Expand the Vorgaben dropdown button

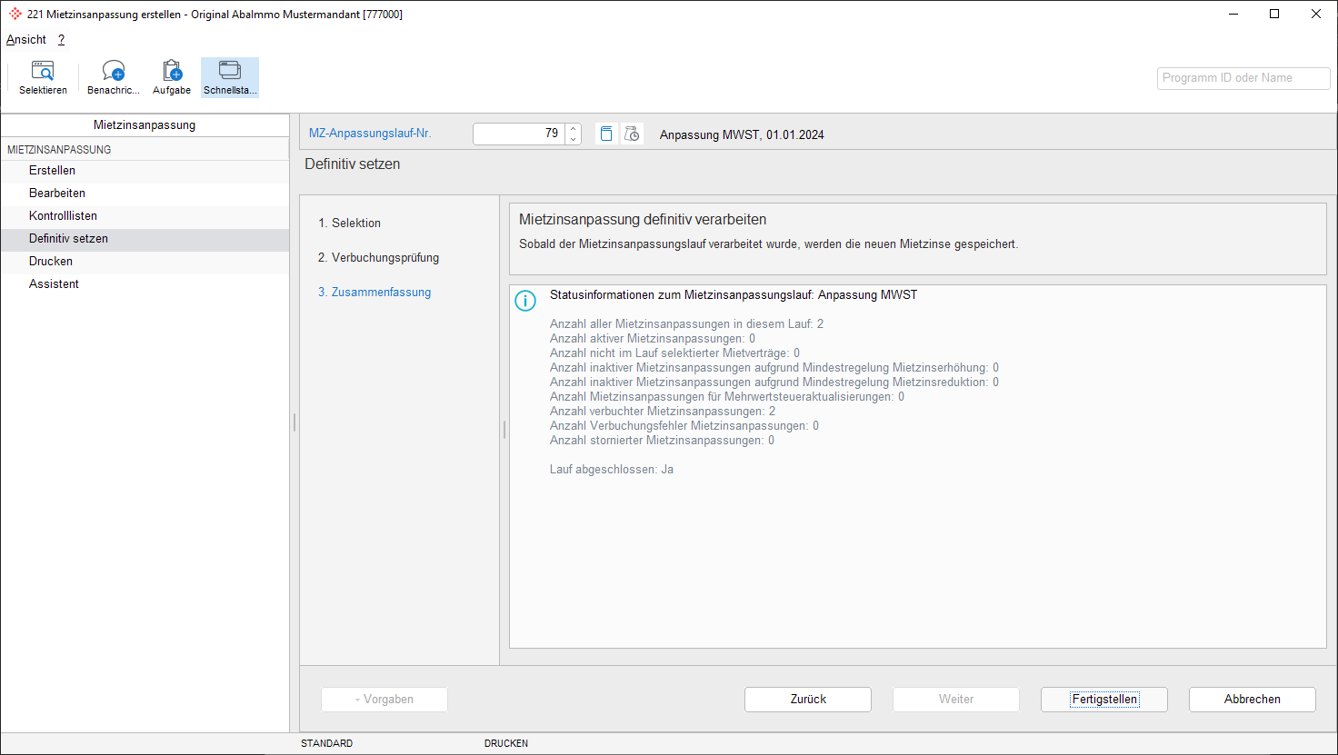[384, 700]
